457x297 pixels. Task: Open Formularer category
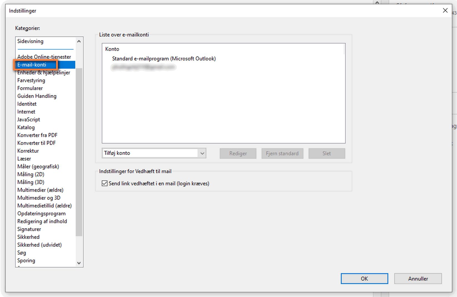pyautogui.click(x=30, y=88)
